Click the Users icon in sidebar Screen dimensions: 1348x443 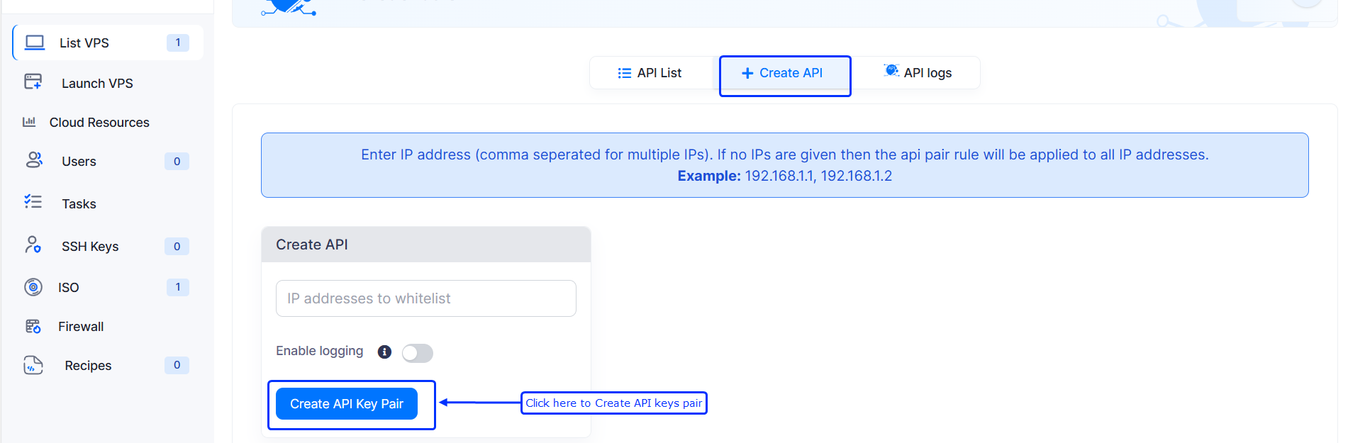(x=34, y=160)
